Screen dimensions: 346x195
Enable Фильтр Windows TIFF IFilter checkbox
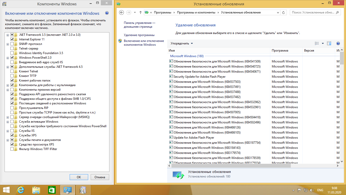click(x=12, y=149)
